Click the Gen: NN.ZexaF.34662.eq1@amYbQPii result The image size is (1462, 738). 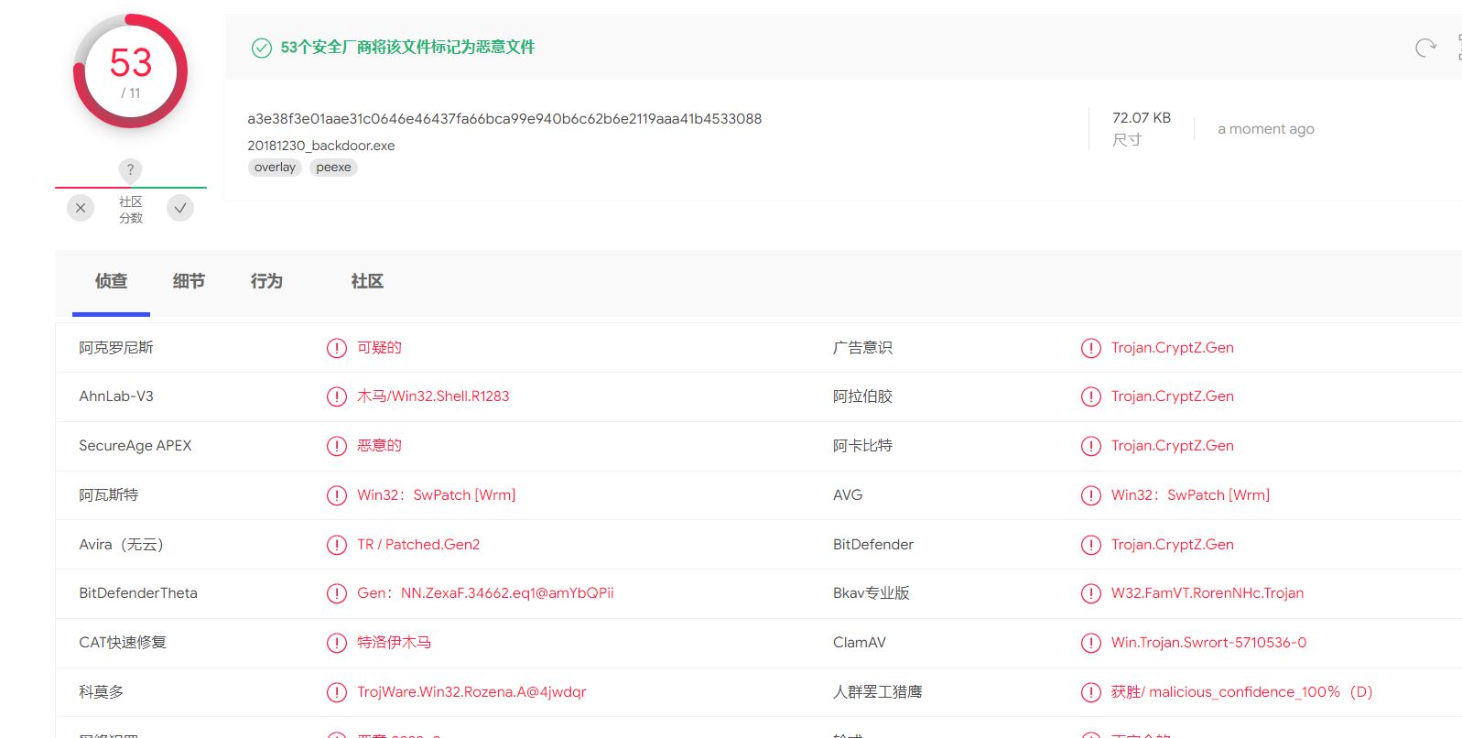click(x=485, y=593)
